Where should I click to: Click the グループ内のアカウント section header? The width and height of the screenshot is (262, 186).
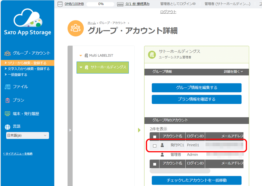[x=197, y=120]
